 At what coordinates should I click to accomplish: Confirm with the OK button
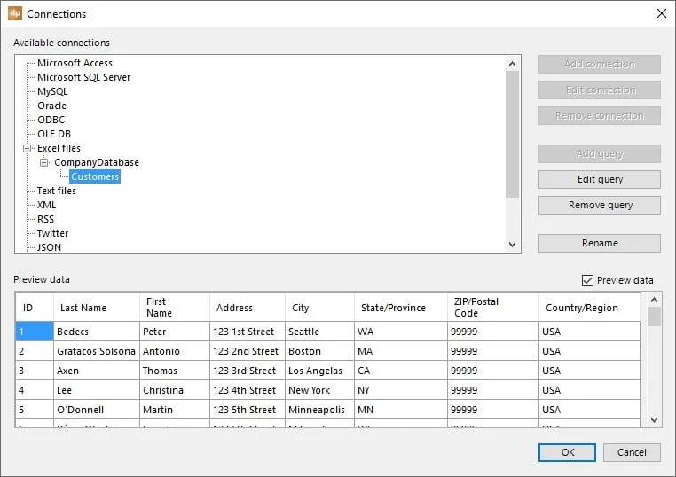click(568, 452)
